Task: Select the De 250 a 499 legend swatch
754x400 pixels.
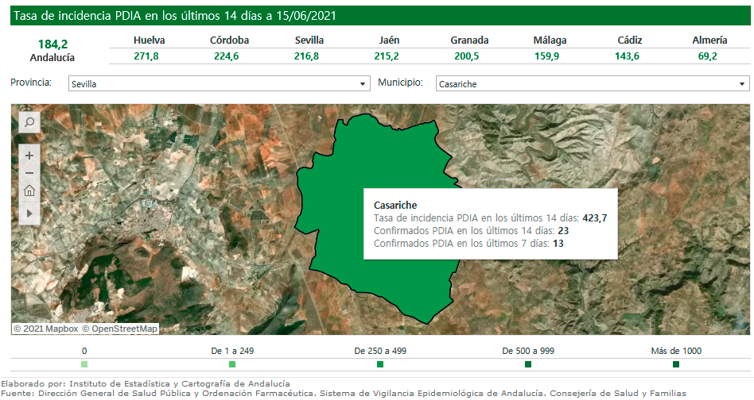Action: (x=380, y=364)
